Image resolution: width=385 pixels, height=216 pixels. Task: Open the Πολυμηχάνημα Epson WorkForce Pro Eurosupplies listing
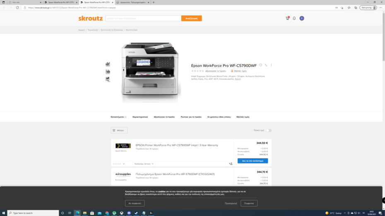175,174
